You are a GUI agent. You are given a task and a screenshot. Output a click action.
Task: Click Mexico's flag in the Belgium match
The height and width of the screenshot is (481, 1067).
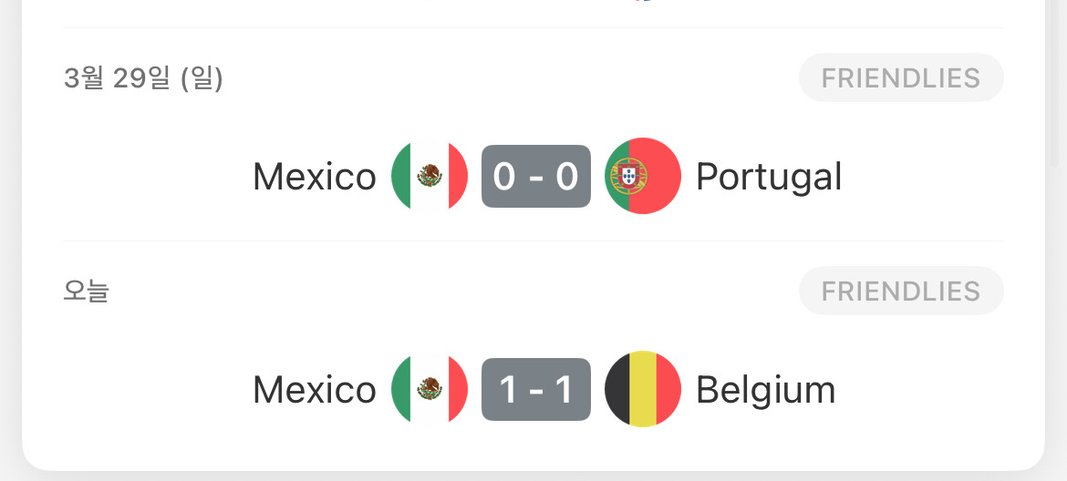coord(430,389)
